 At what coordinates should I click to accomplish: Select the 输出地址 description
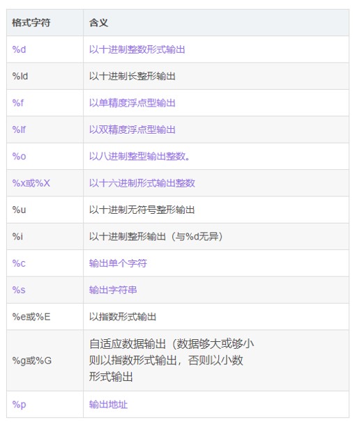coord(108,405)
